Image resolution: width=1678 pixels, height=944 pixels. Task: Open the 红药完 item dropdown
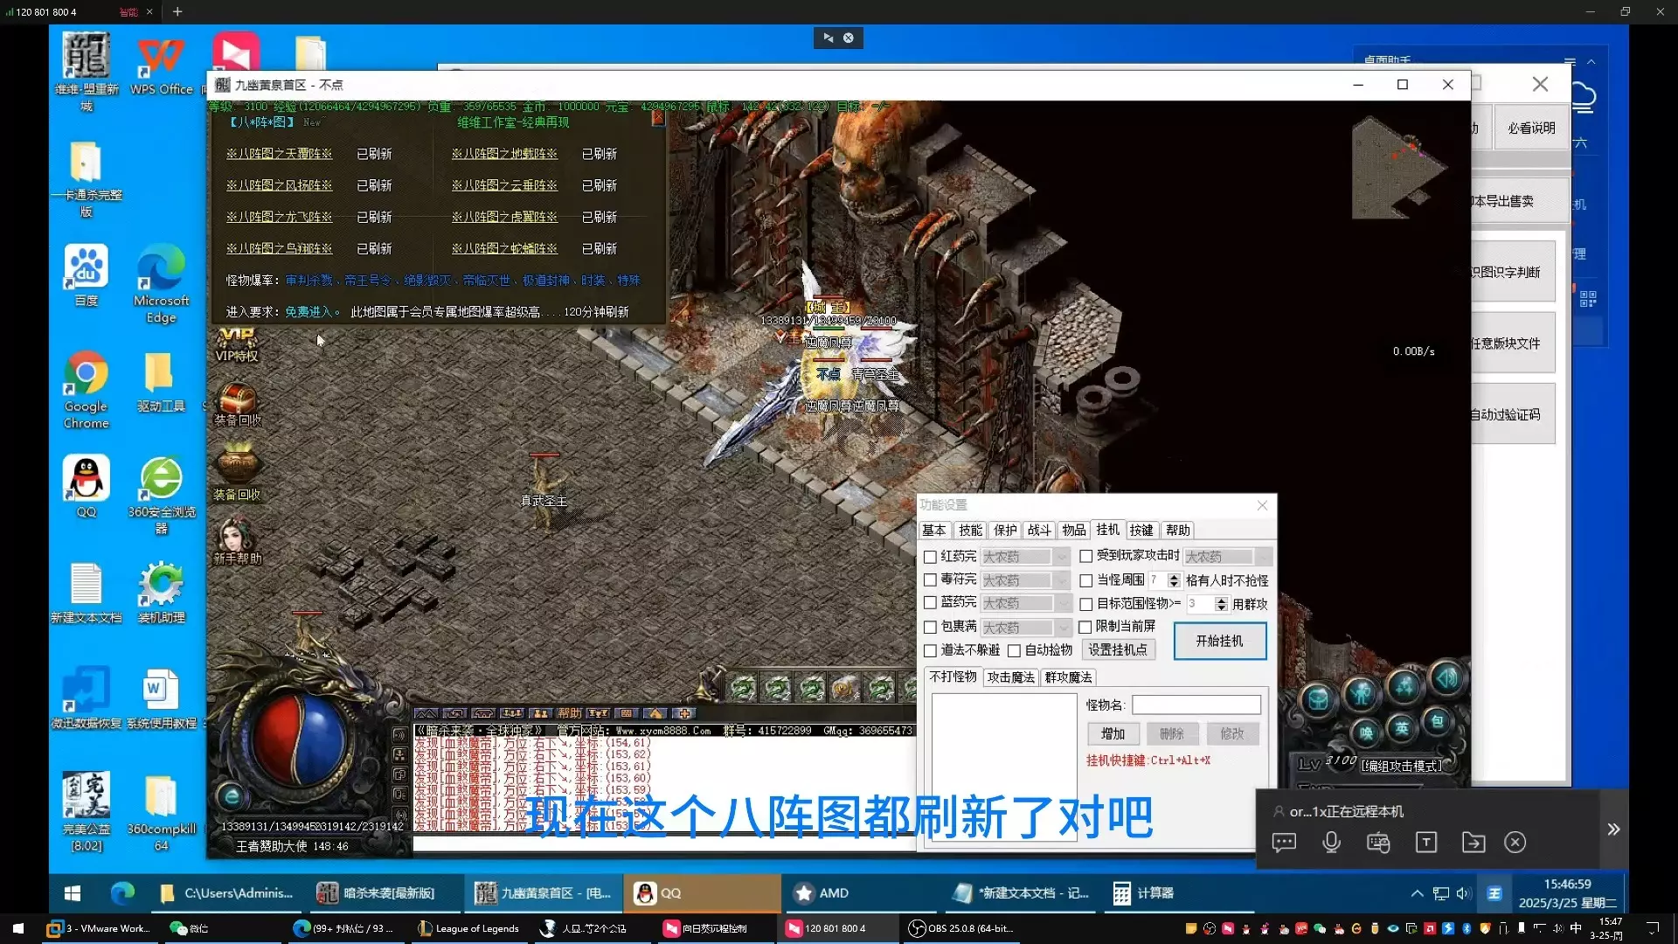pyautogui.click(x=1025, y=557)
